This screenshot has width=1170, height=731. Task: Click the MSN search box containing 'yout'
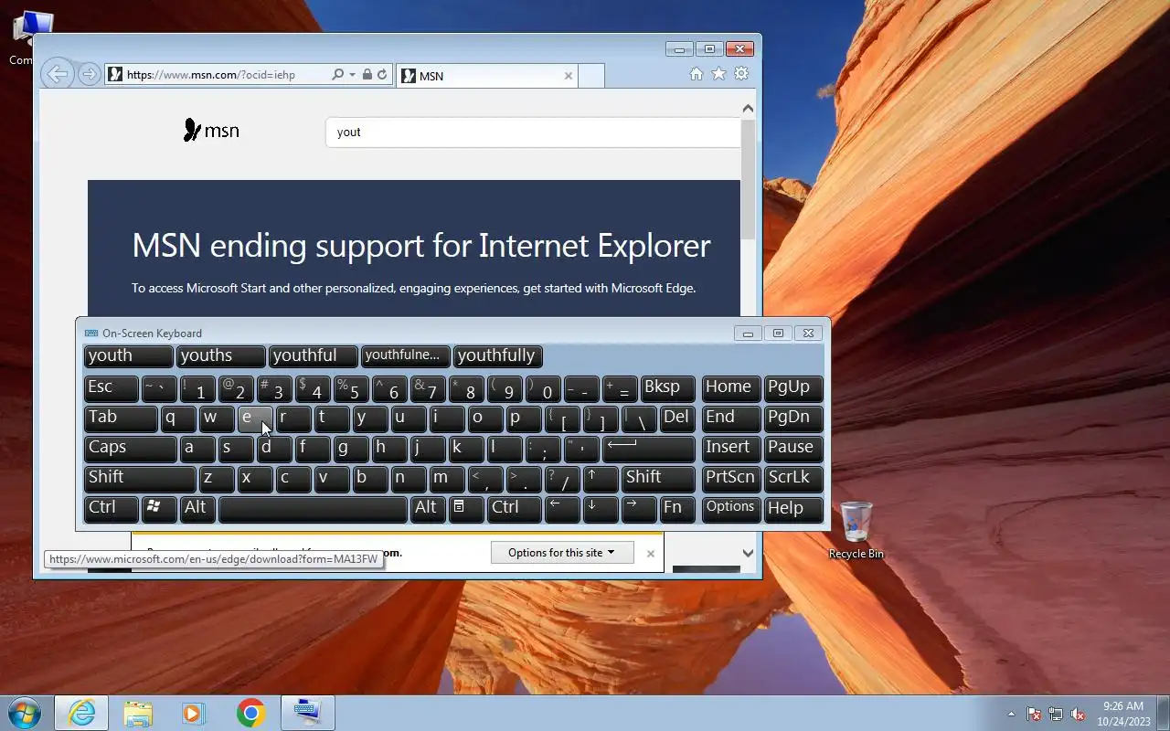[x=532, y=132]
